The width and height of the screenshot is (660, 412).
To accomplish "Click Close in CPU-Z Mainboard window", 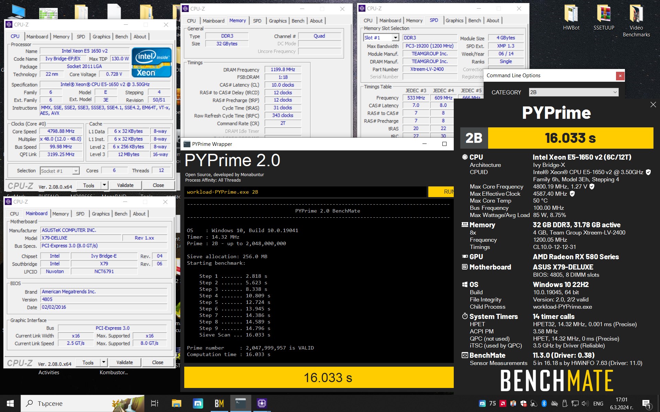I will click(x=158, y=362).
